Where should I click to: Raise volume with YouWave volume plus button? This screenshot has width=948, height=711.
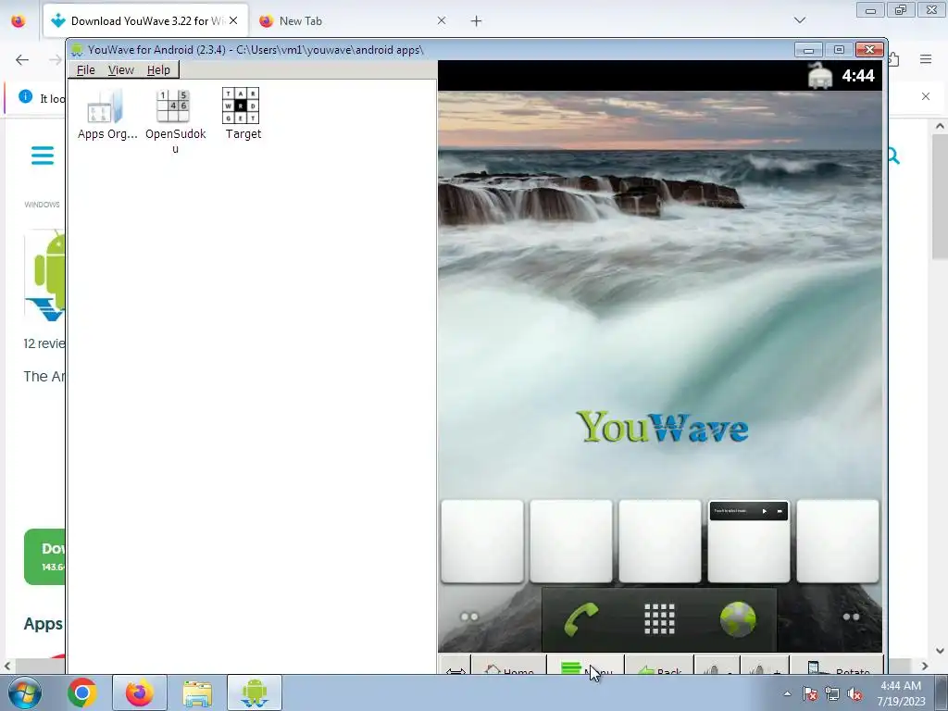point(765,667)
